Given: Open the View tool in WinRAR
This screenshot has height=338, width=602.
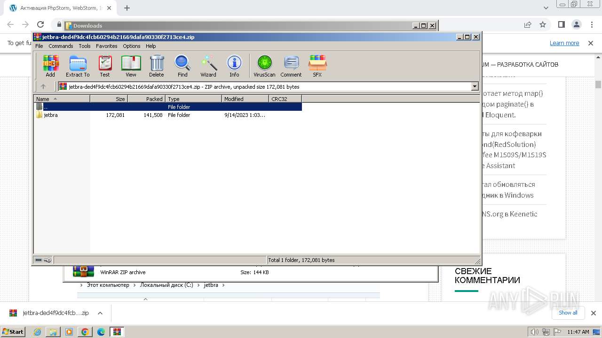Looking at the screenshot, I should pyautogui.click(x=131, y=66).
